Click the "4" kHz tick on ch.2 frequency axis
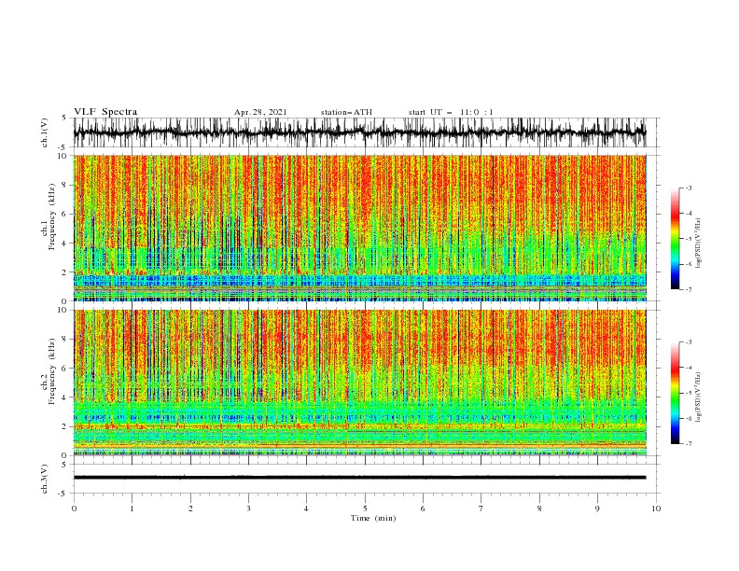 pos(66,397)
